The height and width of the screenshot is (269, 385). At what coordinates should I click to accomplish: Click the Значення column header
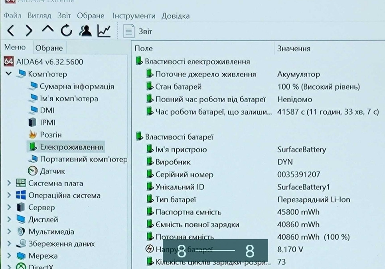[294, 49]
